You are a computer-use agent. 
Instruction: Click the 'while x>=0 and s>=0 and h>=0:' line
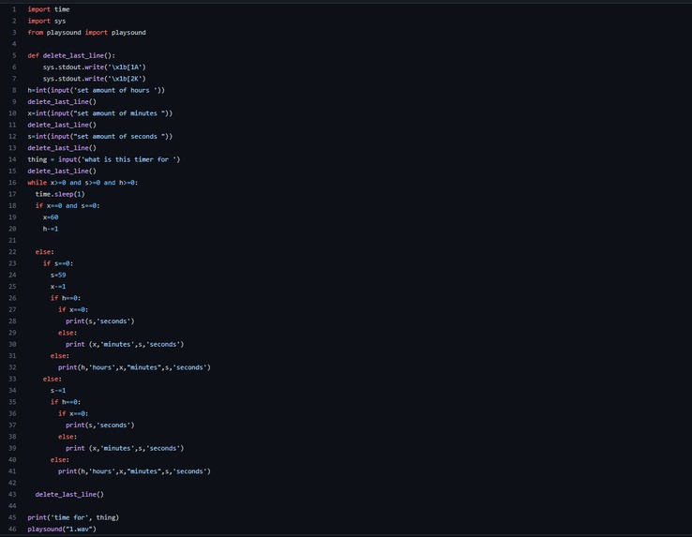coord(83,183)
